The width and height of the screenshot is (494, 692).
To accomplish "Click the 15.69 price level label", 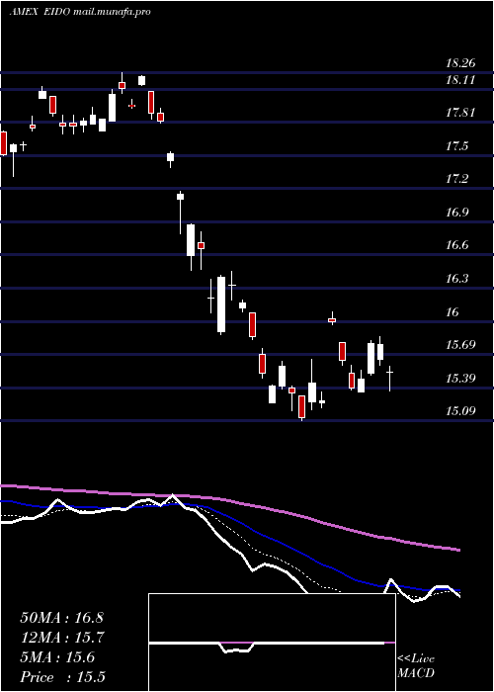I will click(x=460, y=345).
